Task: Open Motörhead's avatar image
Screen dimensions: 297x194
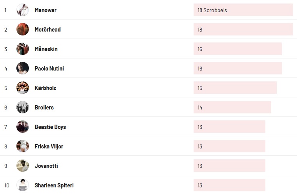Action: pos(23,29)
